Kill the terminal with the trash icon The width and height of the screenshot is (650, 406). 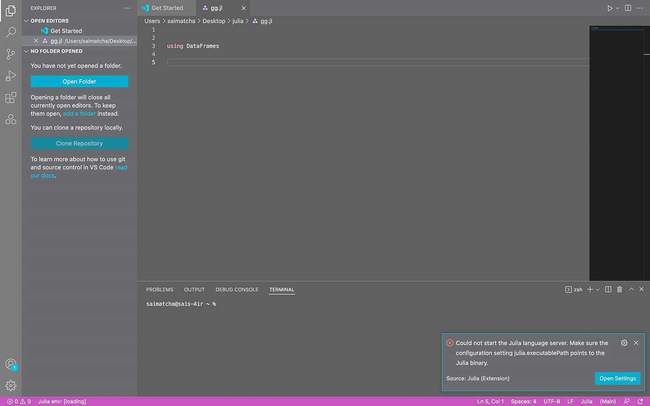point(619,289)
